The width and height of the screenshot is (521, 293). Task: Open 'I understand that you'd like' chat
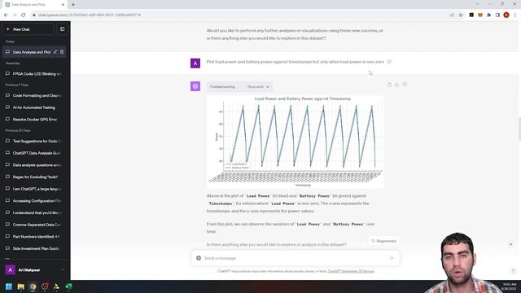34,213
